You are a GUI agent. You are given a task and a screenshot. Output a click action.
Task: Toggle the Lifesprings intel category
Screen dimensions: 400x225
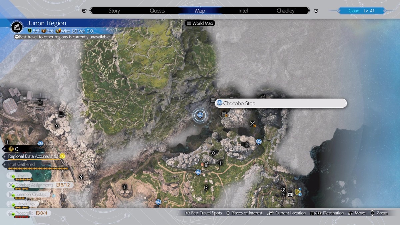pyautogui.click(x=23, y=204)
